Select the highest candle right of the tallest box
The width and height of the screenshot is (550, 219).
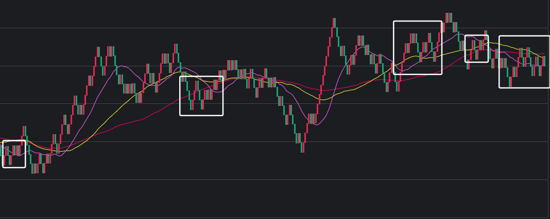point(449,17)
